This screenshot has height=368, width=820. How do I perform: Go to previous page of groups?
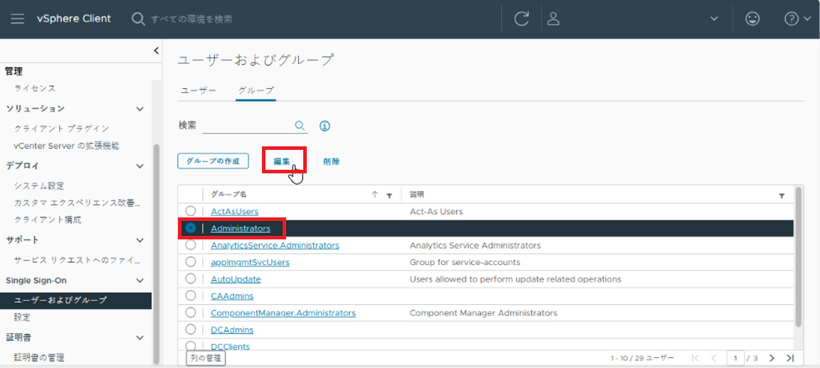tap(714, 358)
